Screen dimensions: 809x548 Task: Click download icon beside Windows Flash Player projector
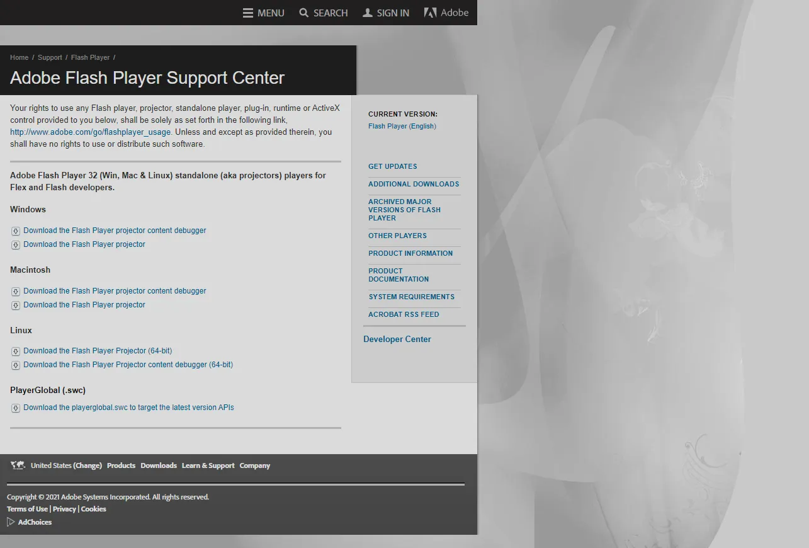[16, 245]
